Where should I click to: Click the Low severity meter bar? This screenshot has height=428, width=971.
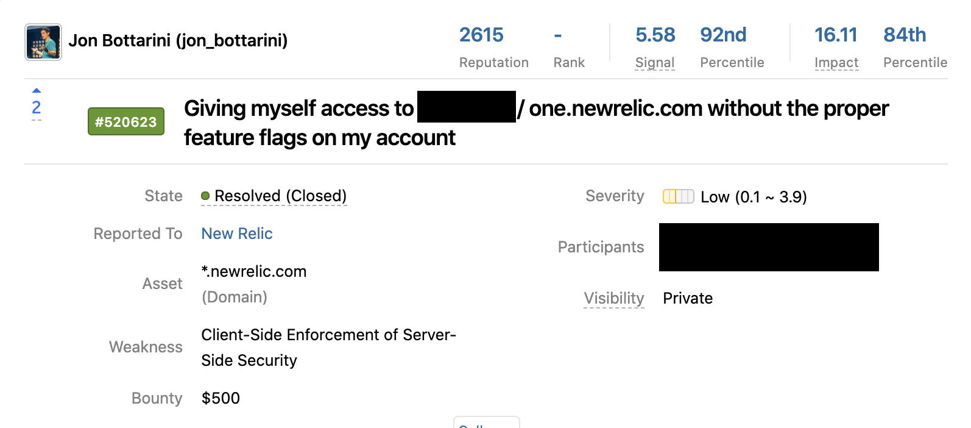coord(678,196)
